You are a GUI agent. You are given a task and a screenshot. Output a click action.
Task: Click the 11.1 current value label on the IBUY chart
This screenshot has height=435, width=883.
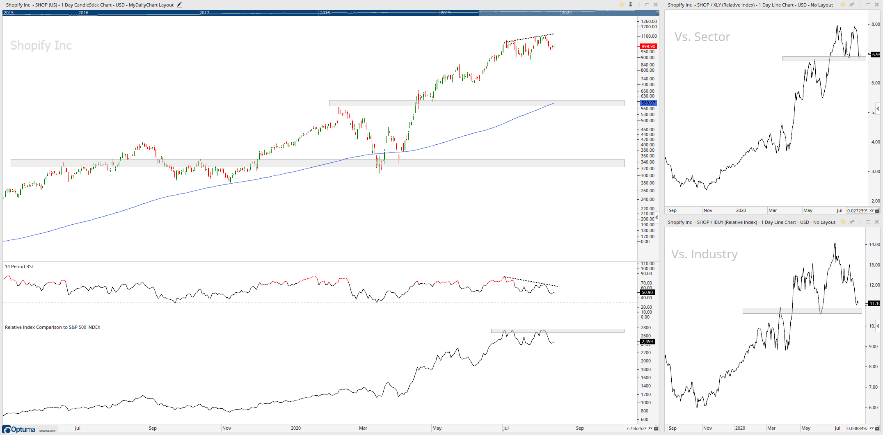(x=875, y=303)
